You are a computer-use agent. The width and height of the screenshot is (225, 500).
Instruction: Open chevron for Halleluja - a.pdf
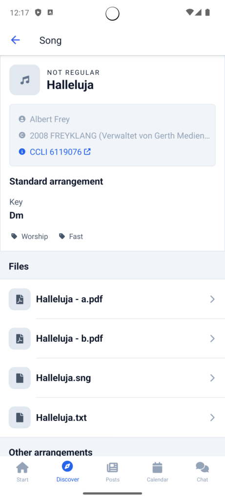tap(212, 299)
